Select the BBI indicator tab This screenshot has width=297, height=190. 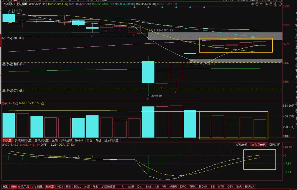pyautogui.click(x=213, y=187)
